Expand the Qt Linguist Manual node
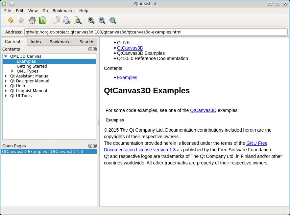 (x=6, y=91)
